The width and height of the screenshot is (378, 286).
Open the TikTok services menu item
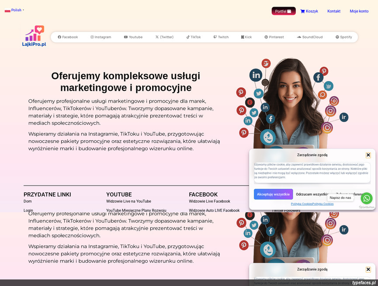click(x=193, y=37)
